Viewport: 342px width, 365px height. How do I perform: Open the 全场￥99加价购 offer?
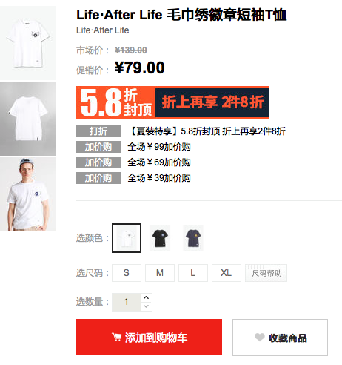(x=159, y=147)
